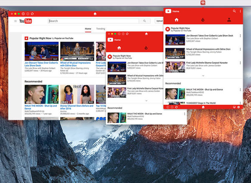The image size is (251, 183).
Task: Go back in the large desktop window
Action: coord(23,14)
